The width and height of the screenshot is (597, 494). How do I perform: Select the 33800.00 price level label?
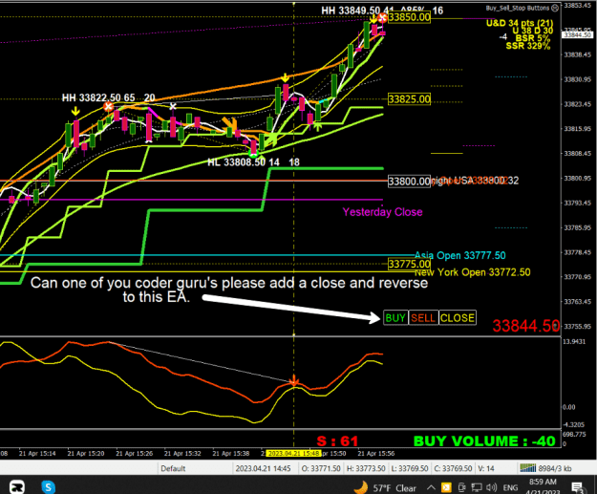coord(409,181)
